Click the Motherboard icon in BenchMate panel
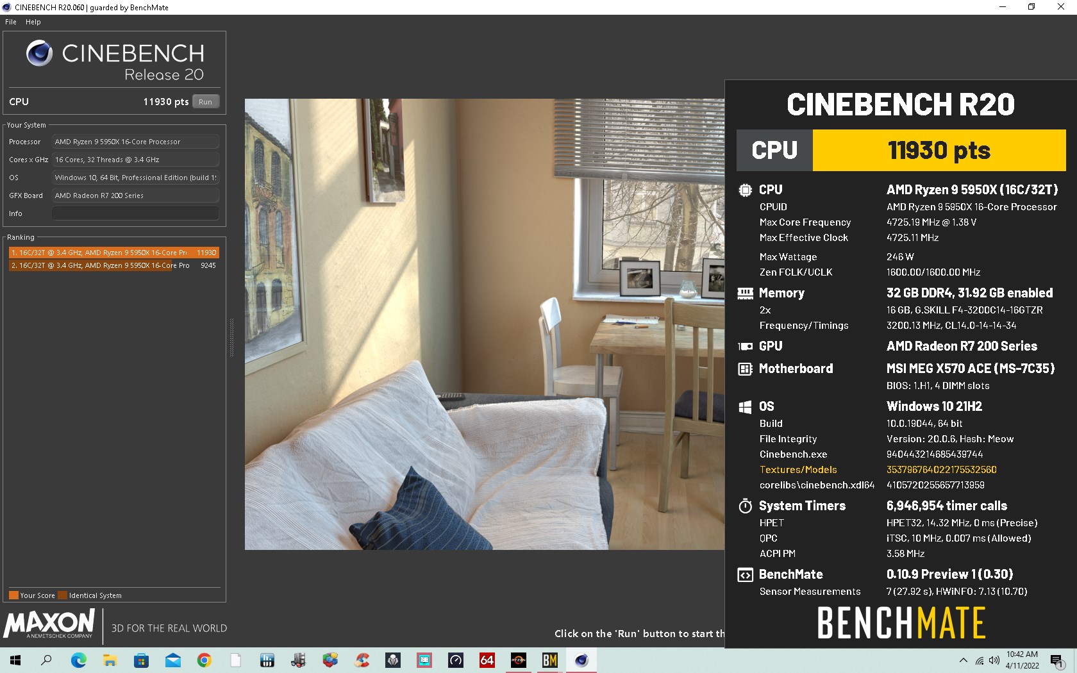Screen dimensions: 1077x673 click(745, 369)
